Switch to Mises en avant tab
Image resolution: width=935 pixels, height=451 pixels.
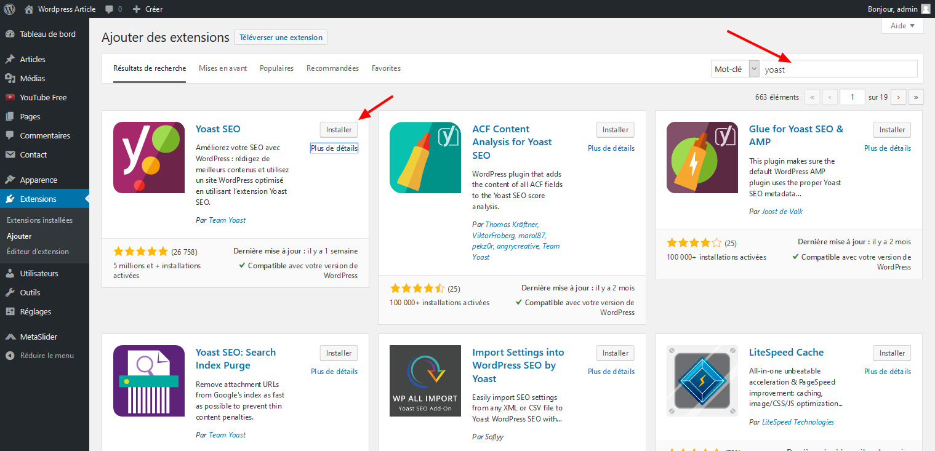(223, 68)
